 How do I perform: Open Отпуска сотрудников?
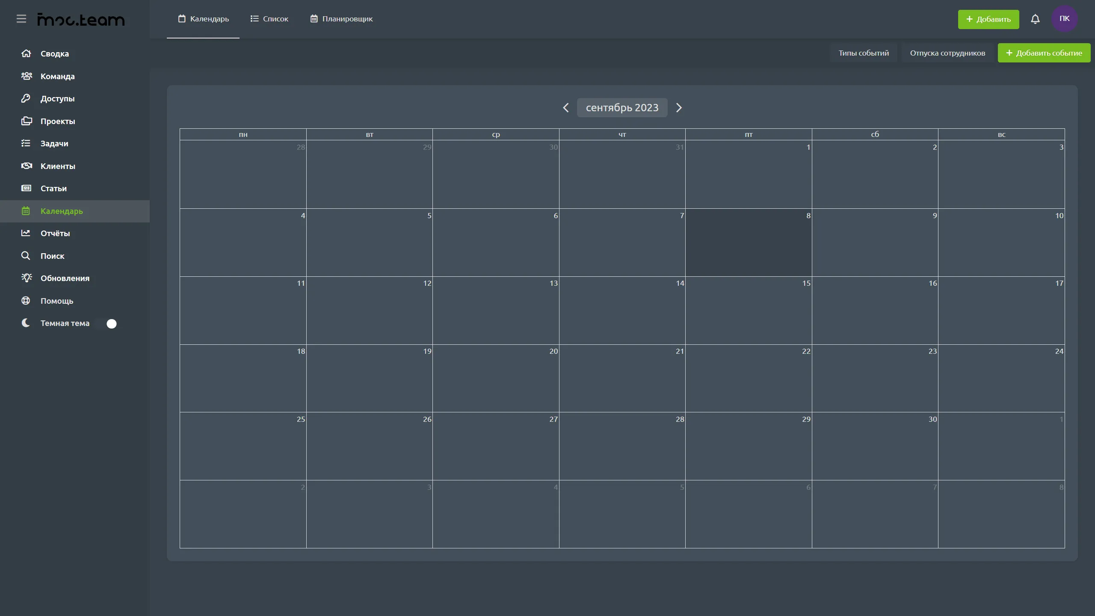pos(947,53)
